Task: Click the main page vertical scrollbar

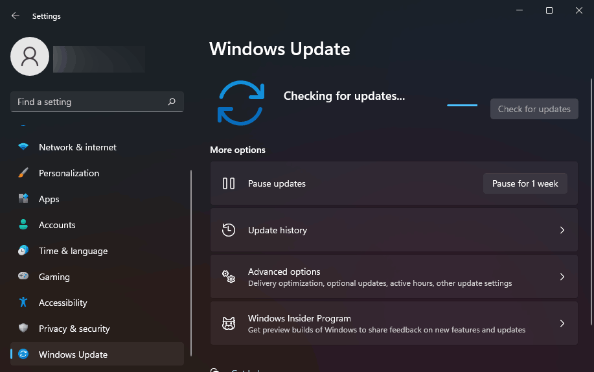Action: coord(591,202)
